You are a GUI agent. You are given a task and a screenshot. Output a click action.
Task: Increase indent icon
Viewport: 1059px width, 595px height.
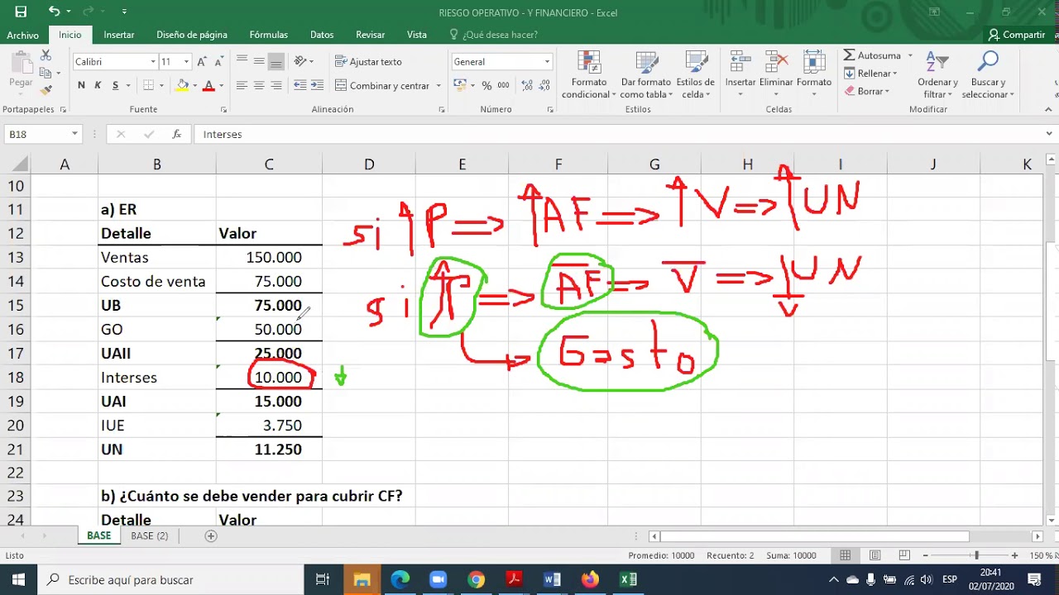pyautogui.click(x=318, y=85)
